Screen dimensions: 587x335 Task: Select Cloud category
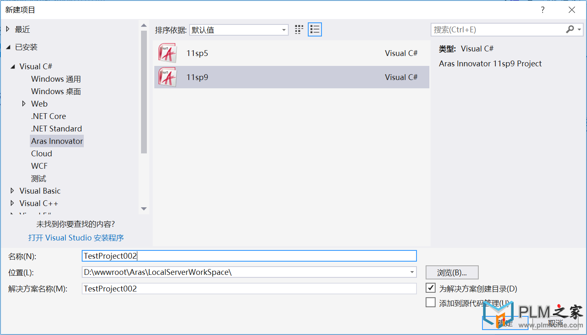click(x=41, y=153)
